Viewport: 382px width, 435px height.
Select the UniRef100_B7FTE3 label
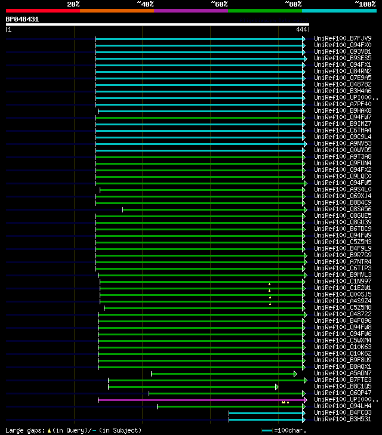click(x=343, y=380)
